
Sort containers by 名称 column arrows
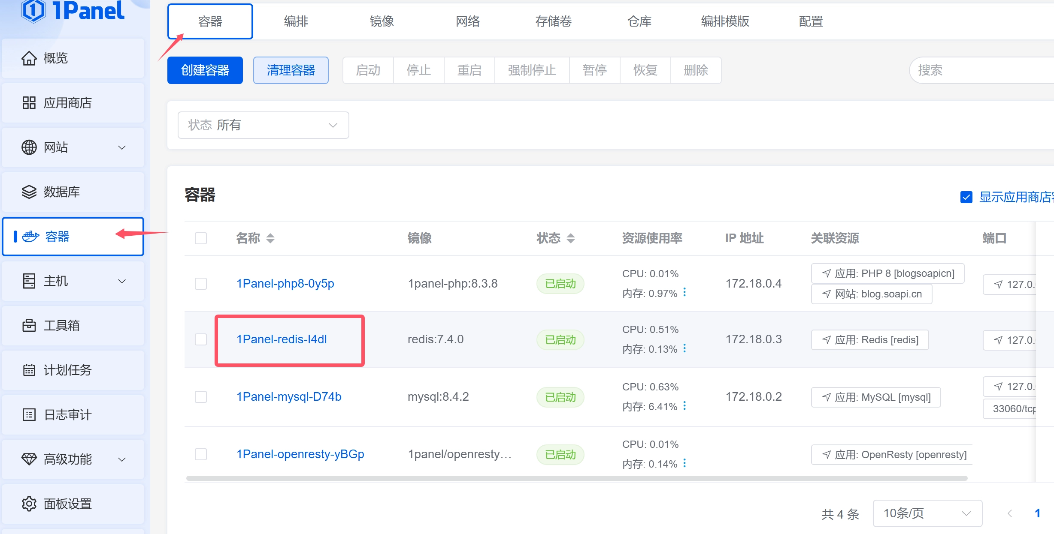click(270, 238)
